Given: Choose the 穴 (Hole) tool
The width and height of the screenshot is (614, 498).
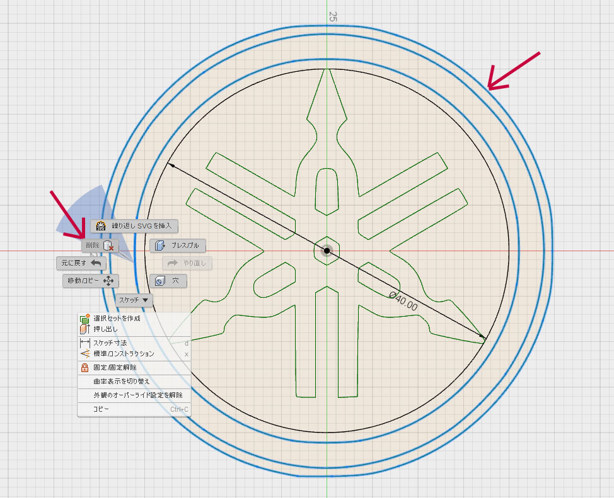Looking at the screenshot, I should point(167,281).
